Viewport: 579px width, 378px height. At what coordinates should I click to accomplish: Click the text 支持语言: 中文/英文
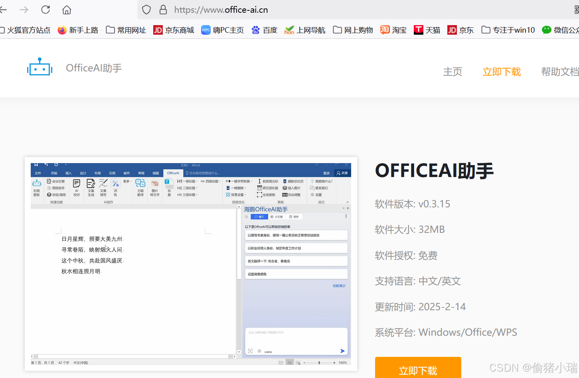418,281
